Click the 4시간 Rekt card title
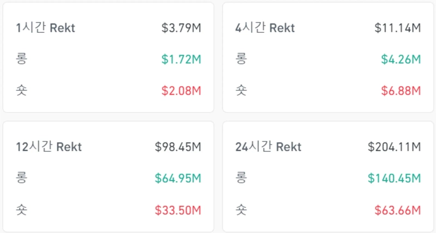The width and height of the screenshot is (436, 233). (x=265, y=28)
